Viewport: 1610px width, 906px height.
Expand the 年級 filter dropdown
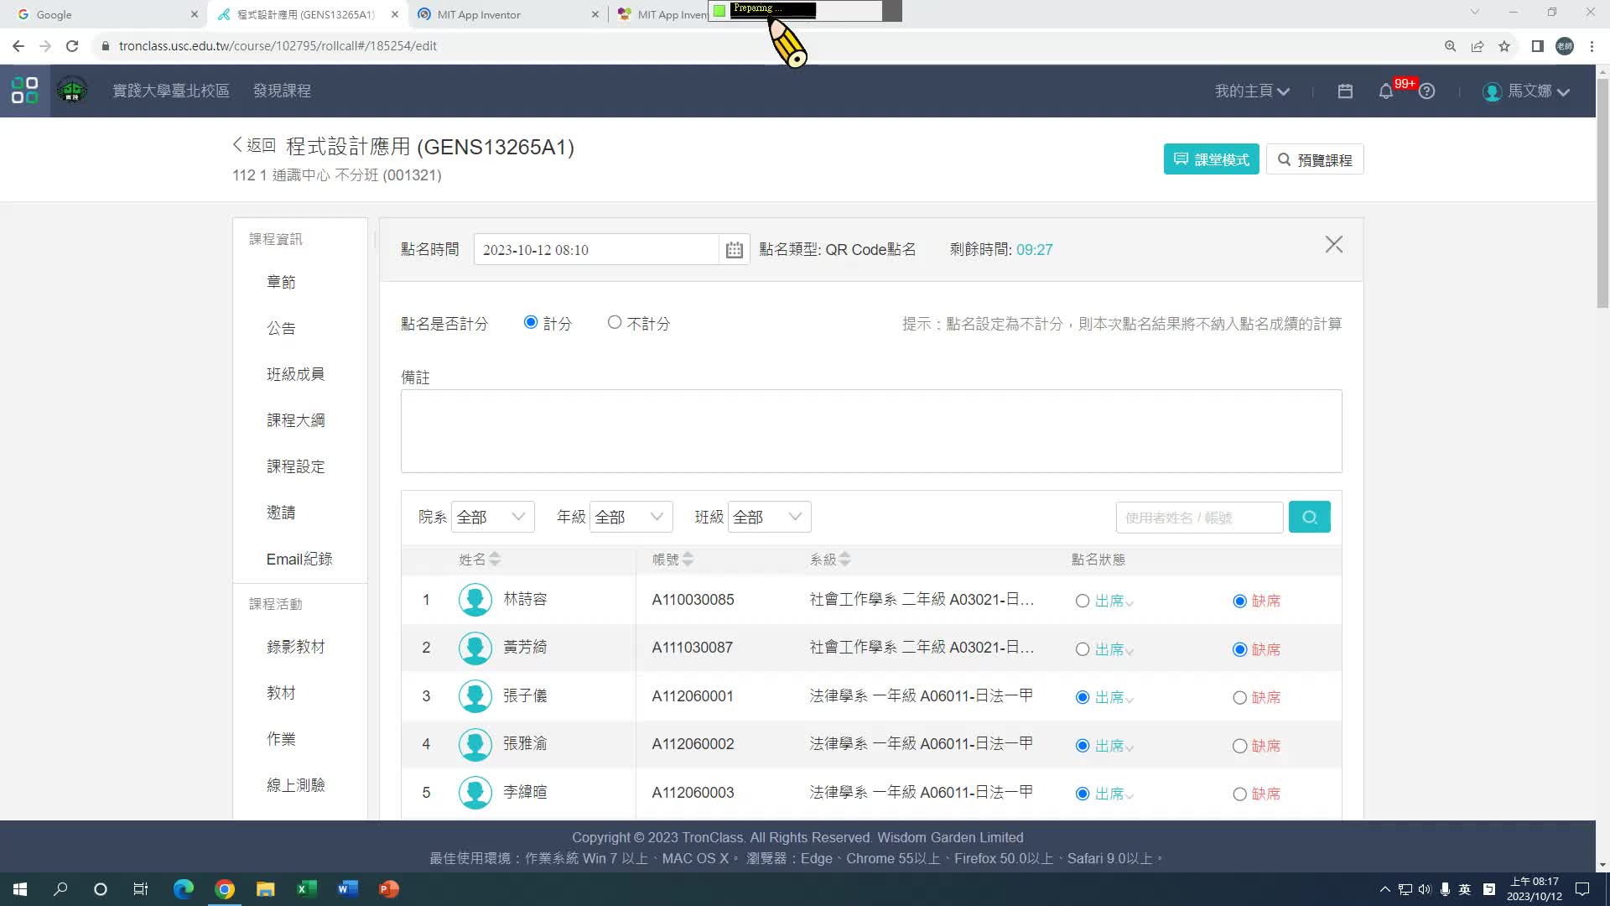tap(631, 517)
